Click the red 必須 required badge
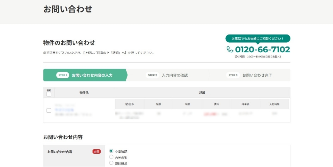This screenshot has height=167, width=333. (96, 152)
